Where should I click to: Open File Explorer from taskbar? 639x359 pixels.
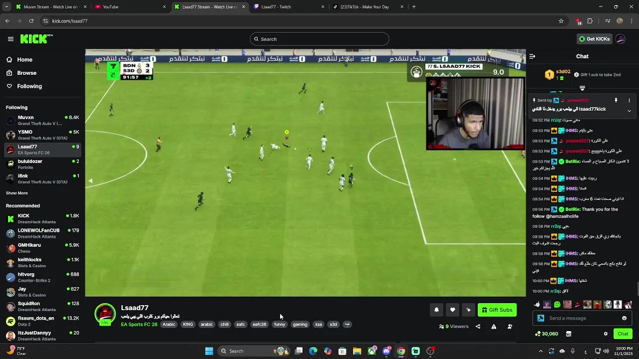coord(357,351)
